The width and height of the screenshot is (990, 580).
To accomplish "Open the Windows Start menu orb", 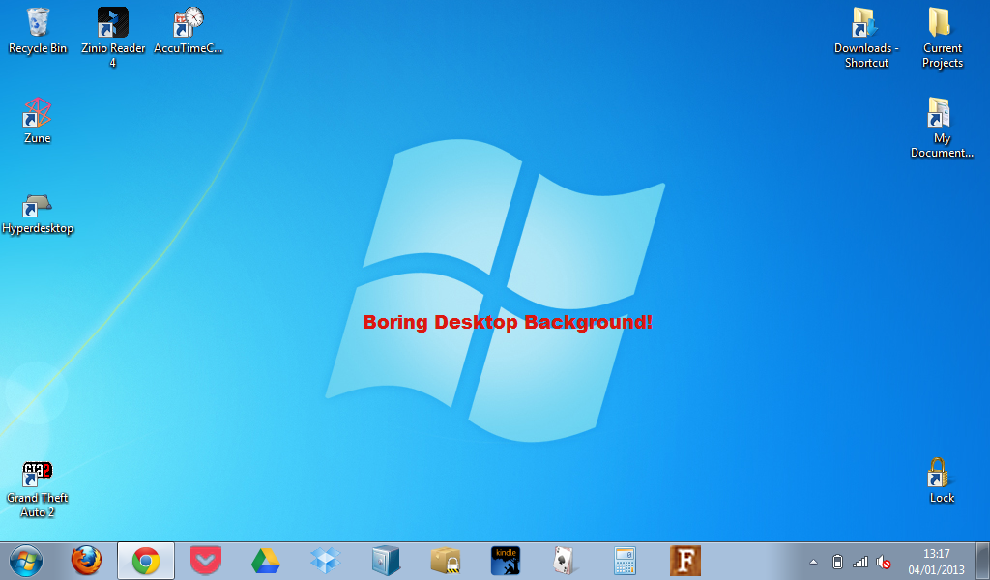I will (x=26, y=561).
